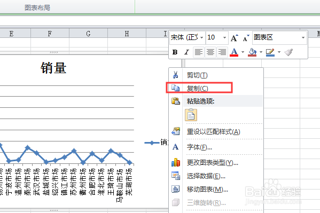Click the chart legend series marker
Screen dimensions: 320x213
click(152, 143)
